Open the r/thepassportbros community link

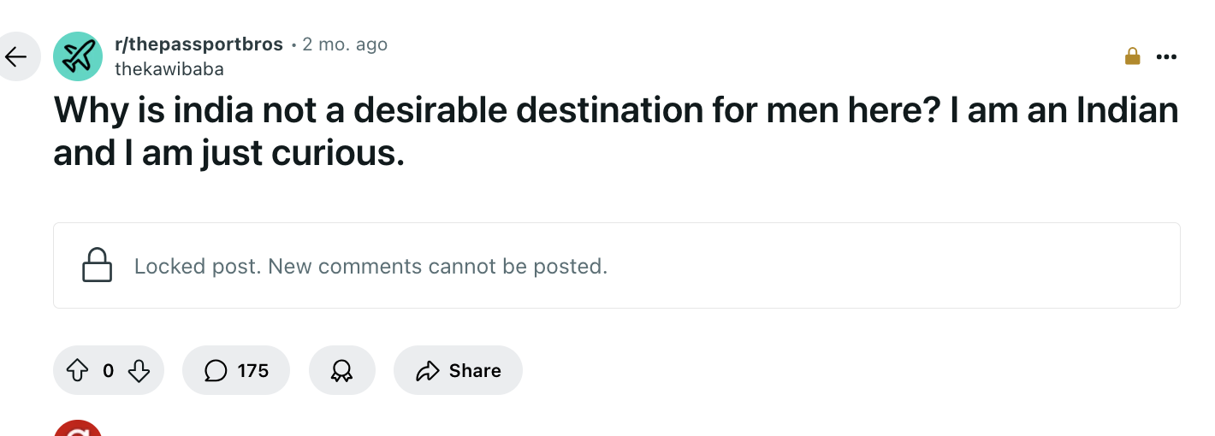(x=199, y=44)
